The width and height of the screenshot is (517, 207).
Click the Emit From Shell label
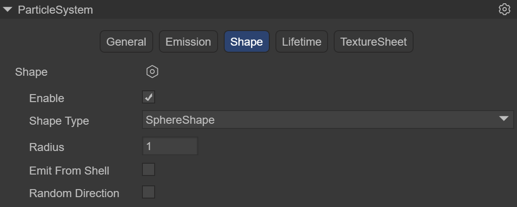tap(69, 171)
